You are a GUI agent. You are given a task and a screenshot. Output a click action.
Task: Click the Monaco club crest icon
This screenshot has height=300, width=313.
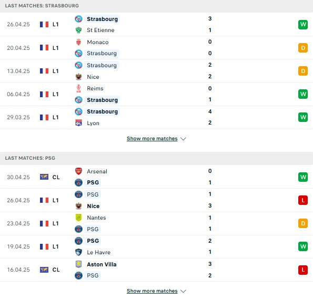point(79,42)
